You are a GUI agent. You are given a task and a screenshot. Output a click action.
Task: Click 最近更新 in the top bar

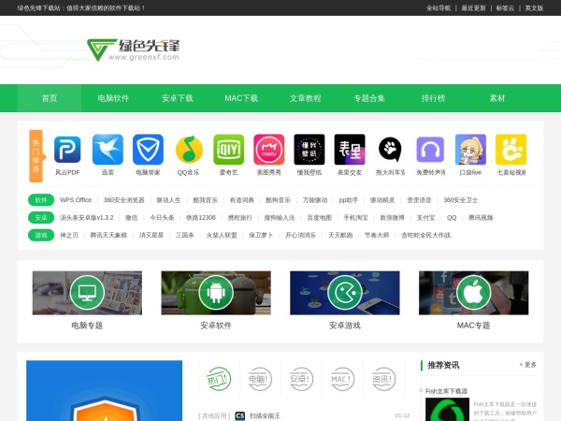click(473, 7)
